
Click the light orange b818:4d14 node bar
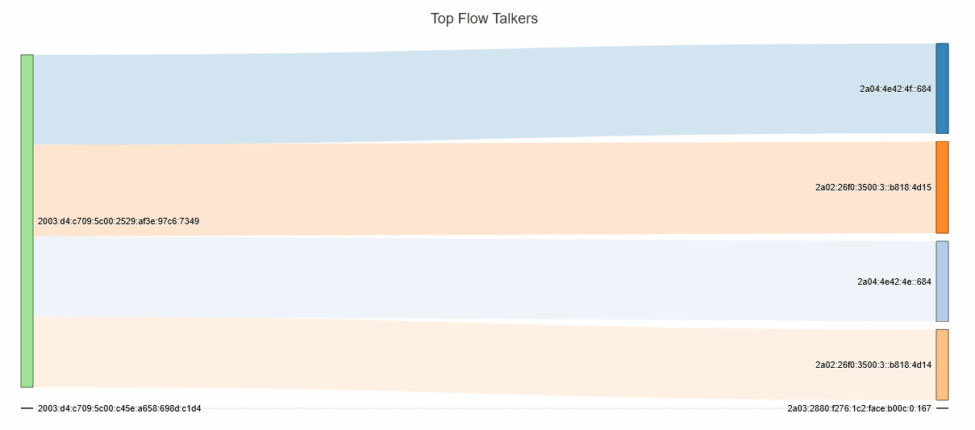pos(942,364)
